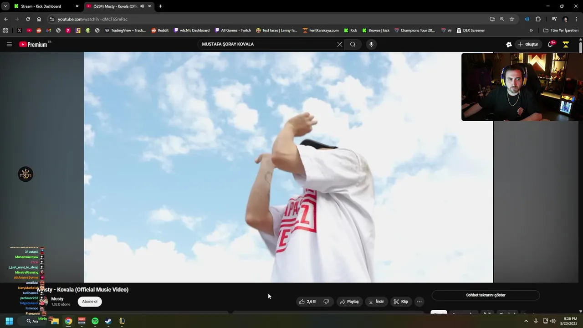This screenshot has width=583, height=328.
Task: Open DEX Screener bookmark
Action: pos(470,31)
